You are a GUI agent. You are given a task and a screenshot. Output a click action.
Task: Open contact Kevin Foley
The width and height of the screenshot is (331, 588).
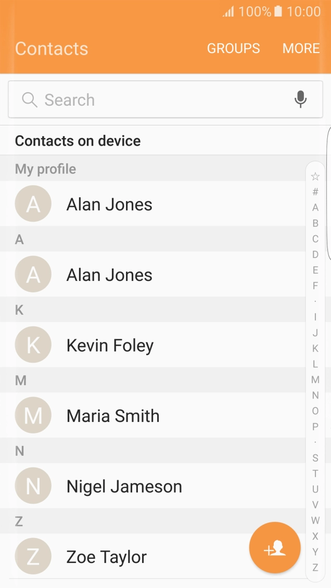[x=110, y=344]
